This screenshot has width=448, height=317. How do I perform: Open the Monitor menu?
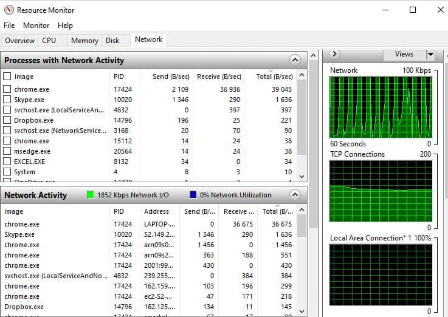point(36,26)
